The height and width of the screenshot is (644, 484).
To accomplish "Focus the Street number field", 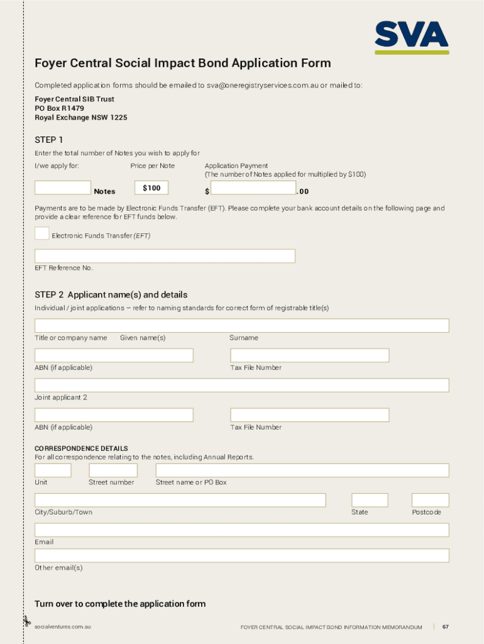I will point(113,470).
